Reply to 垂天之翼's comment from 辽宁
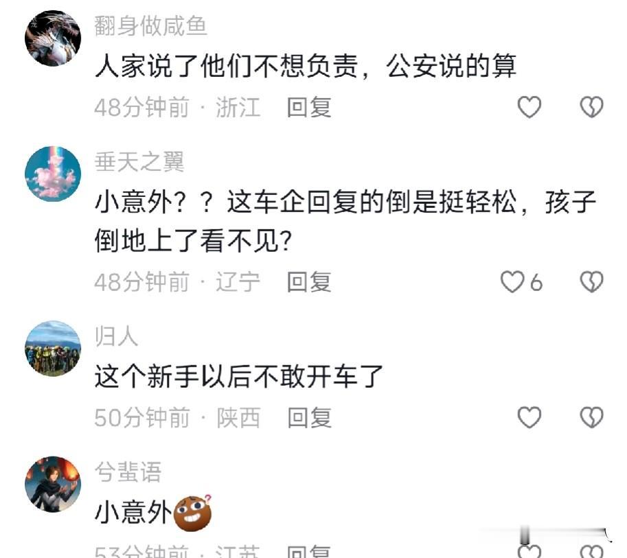 coord(309,282)
